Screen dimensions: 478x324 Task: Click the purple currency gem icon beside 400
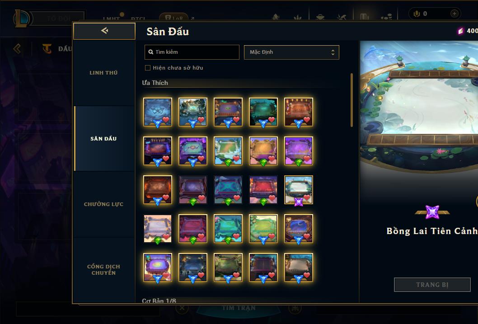[x=460, y=31]
